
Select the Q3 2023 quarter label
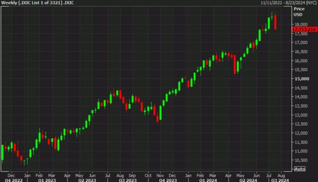point(128,180)
